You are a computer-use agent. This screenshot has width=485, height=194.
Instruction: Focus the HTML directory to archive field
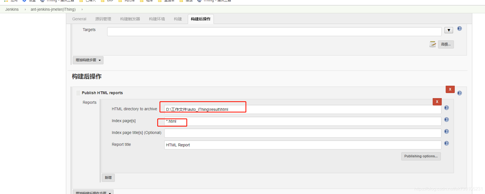click(x=303, y=109)
